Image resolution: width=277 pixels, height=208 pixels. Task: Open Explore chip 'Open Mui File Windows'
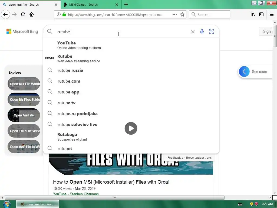click(24, 84)
